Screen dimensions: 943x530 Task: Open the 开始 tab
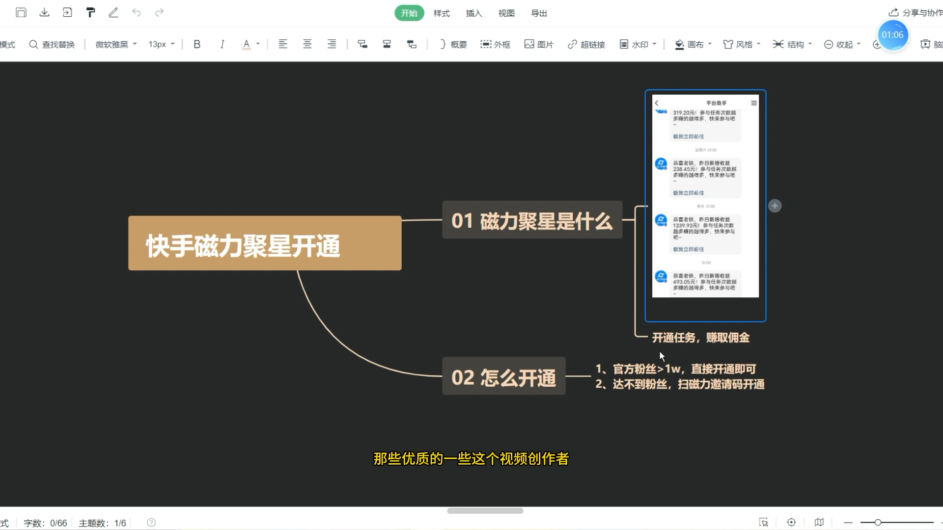pos(409,13)
